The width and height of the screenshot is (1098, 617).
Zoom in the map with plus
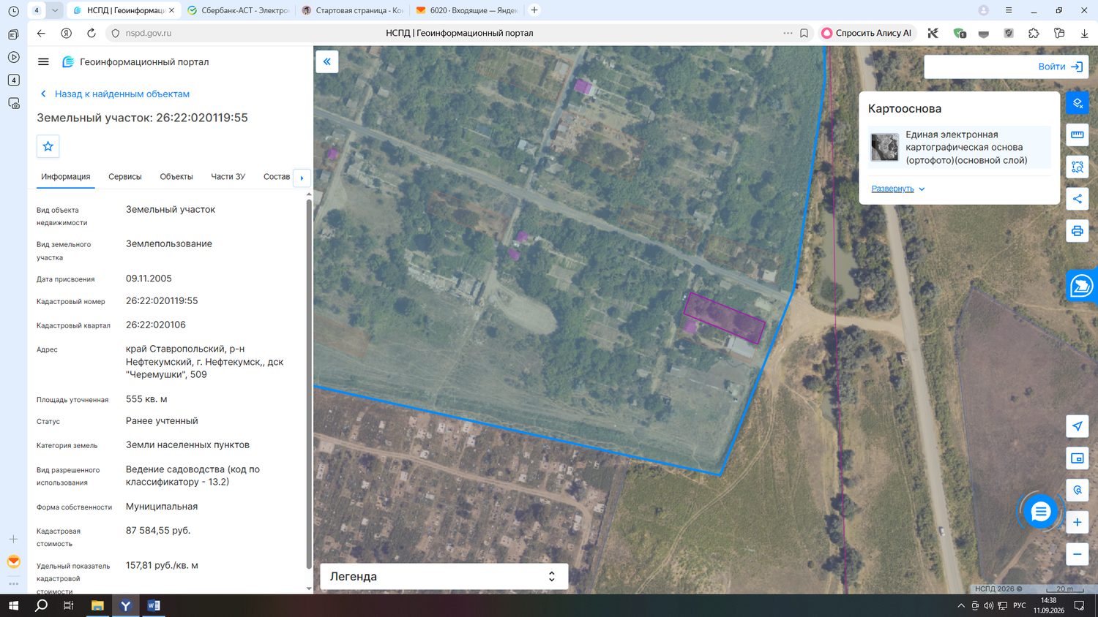(1077, 522)
